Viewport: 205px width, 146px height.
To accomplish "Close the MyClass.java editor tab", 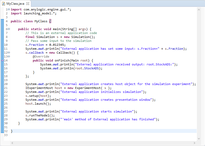I will [28, 4].
